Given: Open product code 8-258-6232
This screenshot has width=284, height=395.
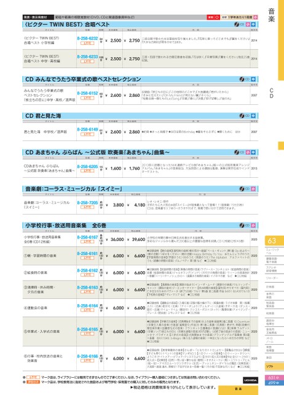Looking at the screenshot, I should [x=87, y=39].
